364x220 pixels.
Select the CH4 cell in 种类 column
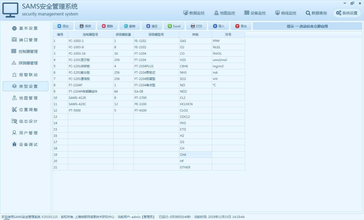coord(195,155)
